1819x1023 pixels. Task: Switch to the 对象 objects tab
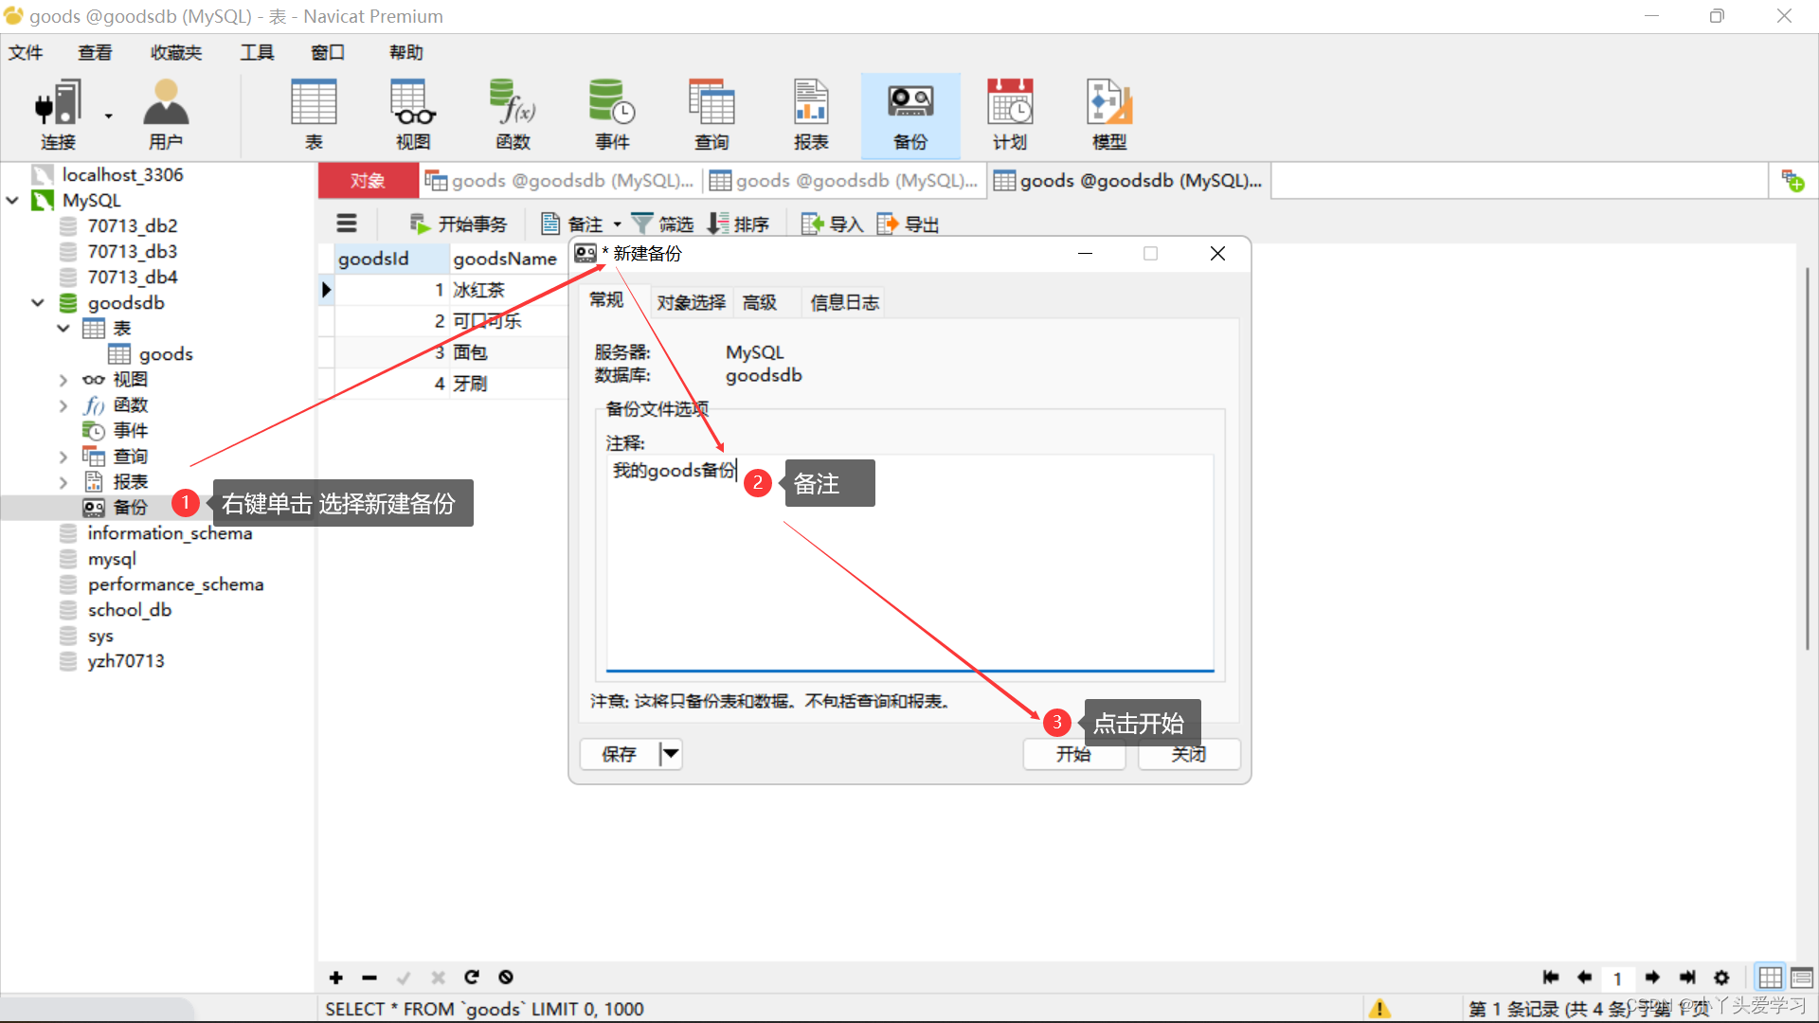(368, 180)
